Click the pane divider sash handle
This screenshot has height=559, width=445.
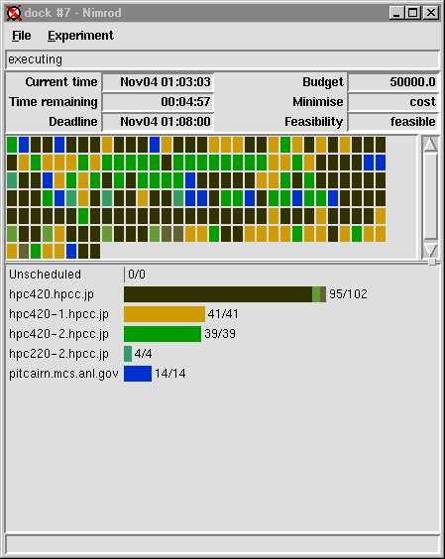click(432, 262)
